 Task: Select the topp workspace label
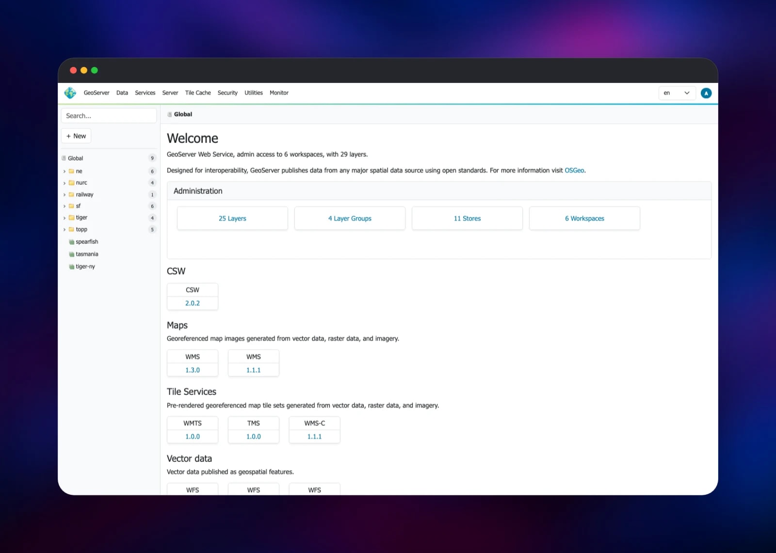click(81, 230)
